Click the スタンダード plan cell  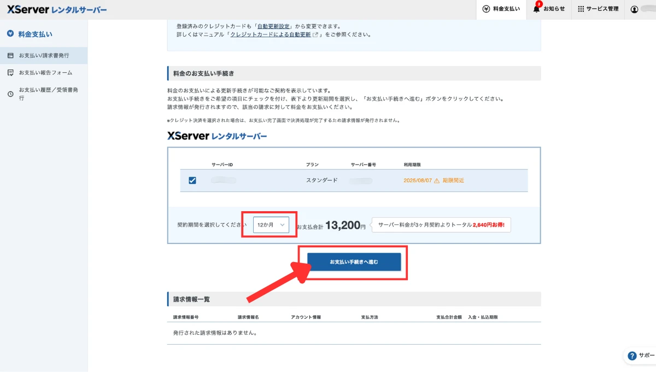point(322,181)
